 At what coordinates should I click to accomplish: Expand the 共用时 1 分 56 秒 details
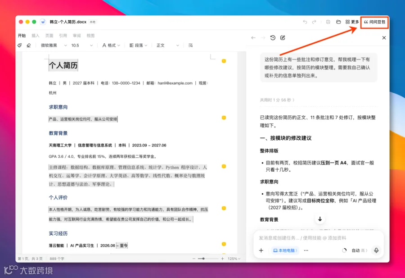(x=277, y=100)
